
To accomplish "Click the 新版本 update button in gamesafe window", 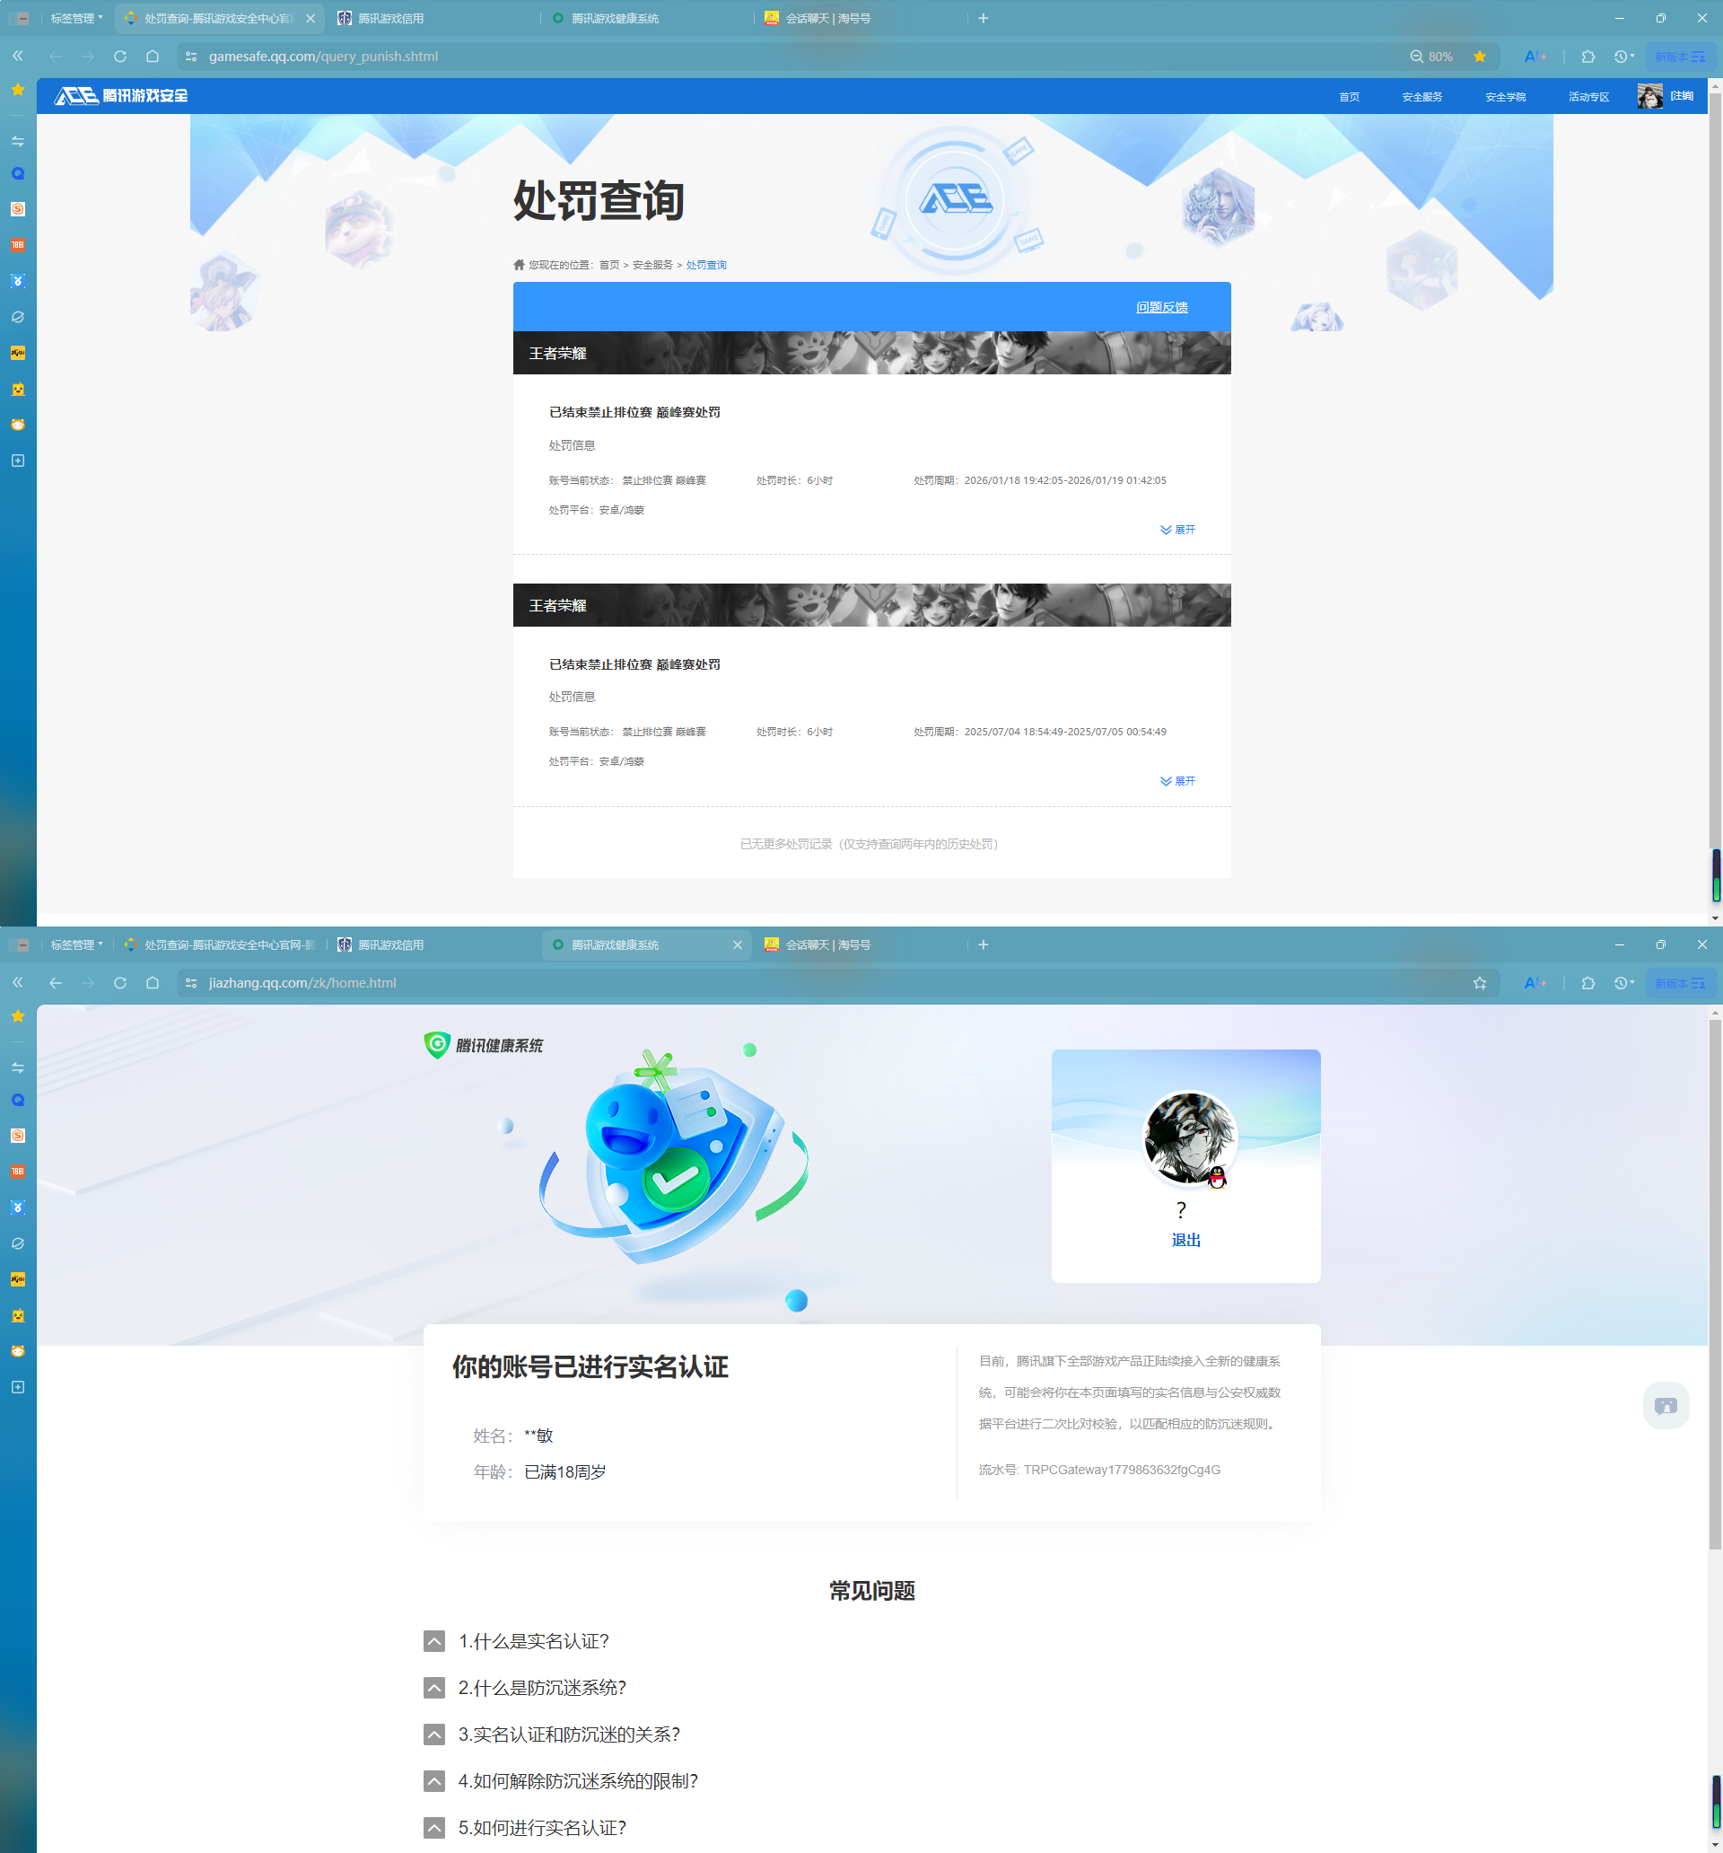I will click(1680, 57).
